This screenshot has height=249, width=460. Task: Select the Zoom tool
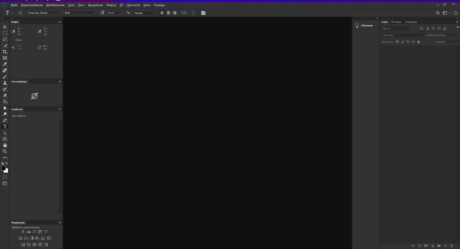(x=5, y=151)
